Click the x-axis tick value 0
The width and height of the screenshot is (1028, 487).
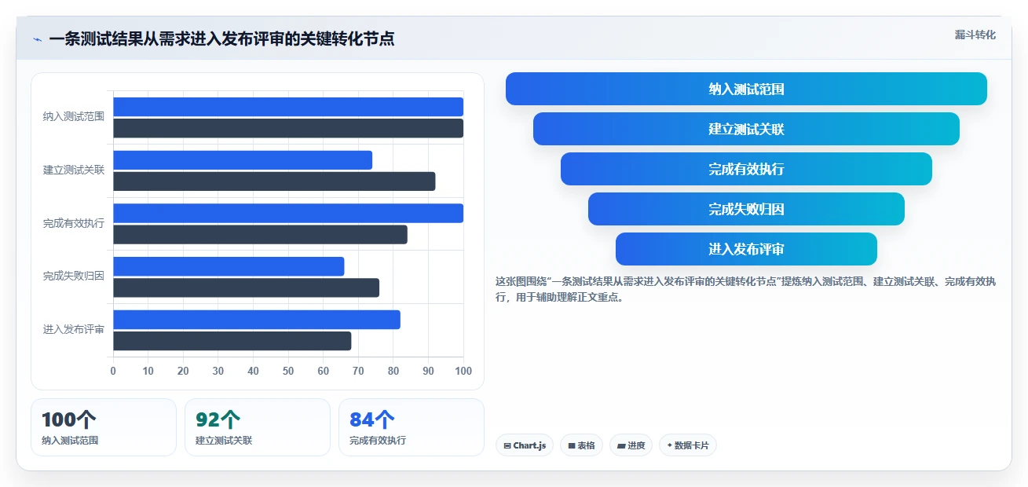(113, 371)
